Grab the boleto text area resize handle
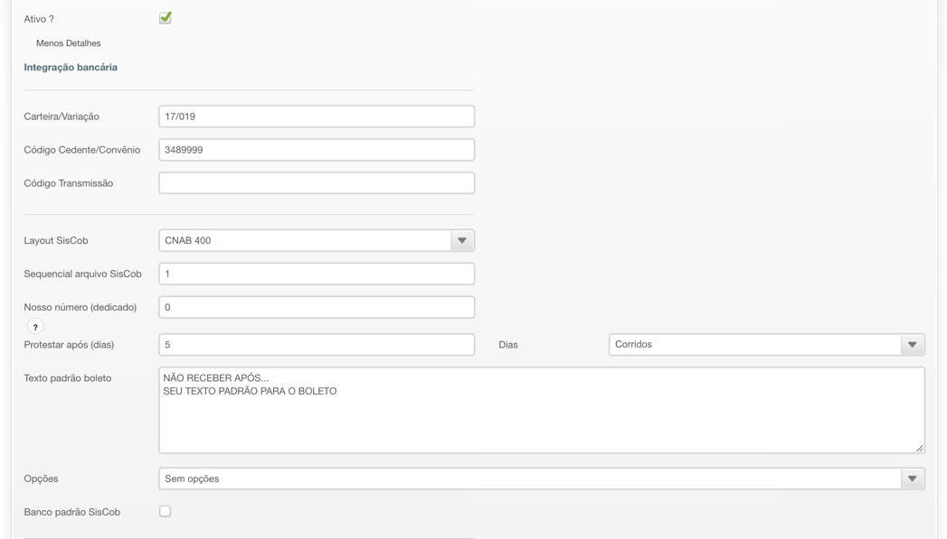This screenshot has height=539, width=947. pyautogui.click(x=919, y=448)
